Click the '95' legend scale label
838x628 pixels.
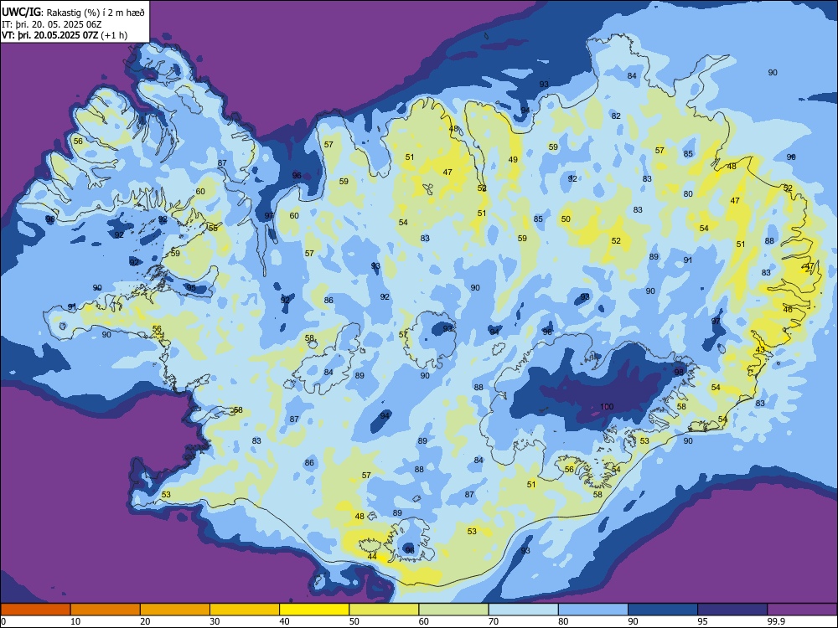(x=702, y=621)
